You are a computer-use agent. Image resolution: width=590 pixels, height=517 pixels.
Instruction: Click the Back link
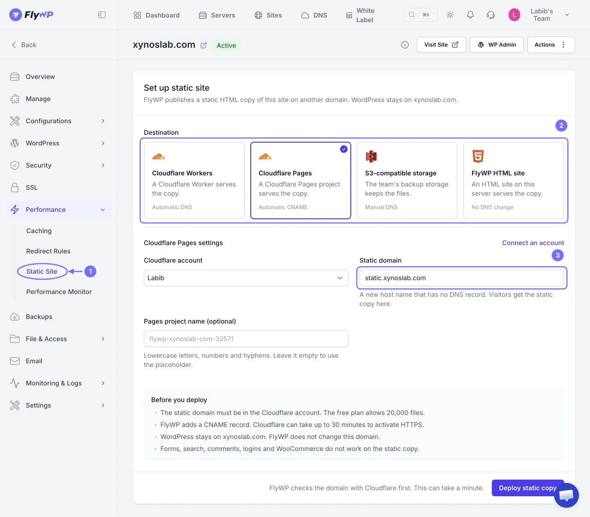pos(24,45)
